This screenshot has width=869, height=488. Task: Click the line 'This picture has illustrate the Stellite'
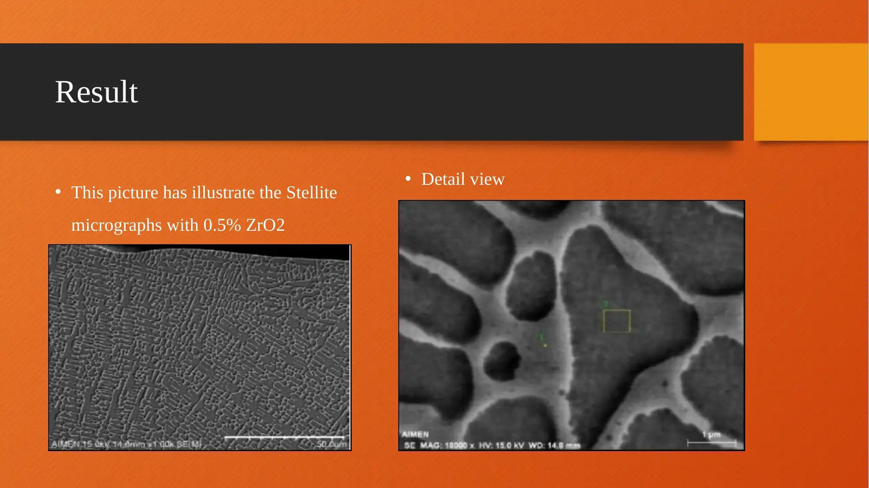pyautogui.click(x=204, y=193)
